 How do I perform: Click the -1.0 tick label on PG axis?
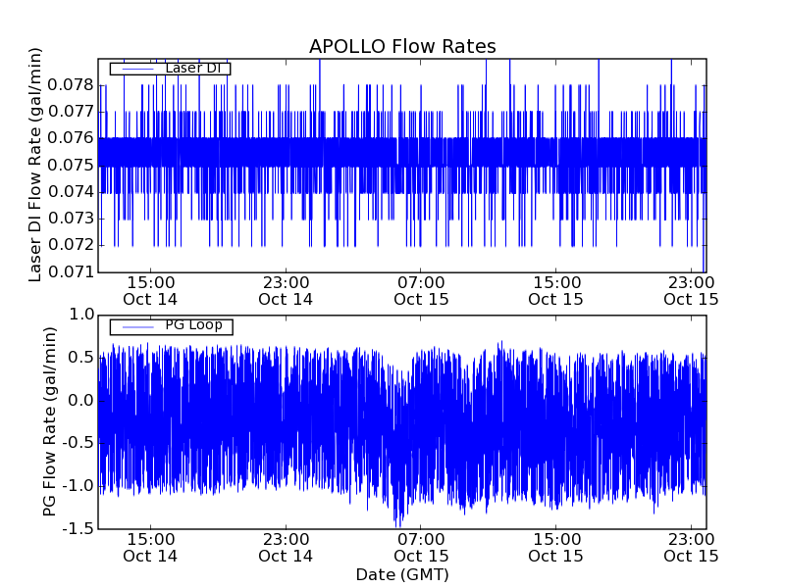tap(78, 486)
